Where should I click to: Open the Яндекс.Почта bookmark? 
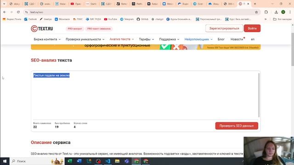[x=12, y=19]
